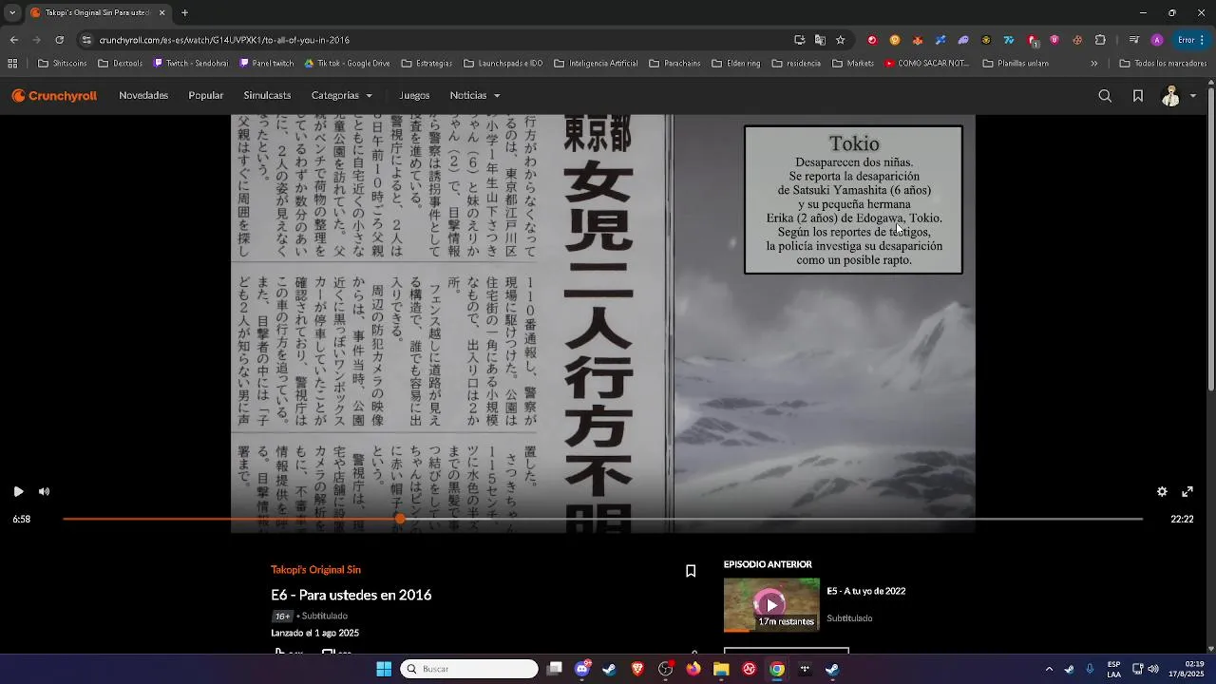Image resolution: width=1216 pixels, height=684 pixels.
Task: Click the Buscar taskbar search box
Action: [469, 669]
